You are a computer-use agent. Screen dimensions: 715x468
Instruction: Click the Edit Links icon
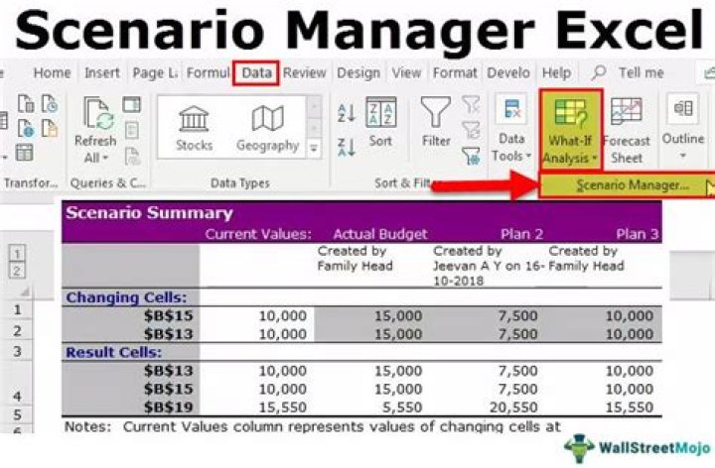coord(132,157)
